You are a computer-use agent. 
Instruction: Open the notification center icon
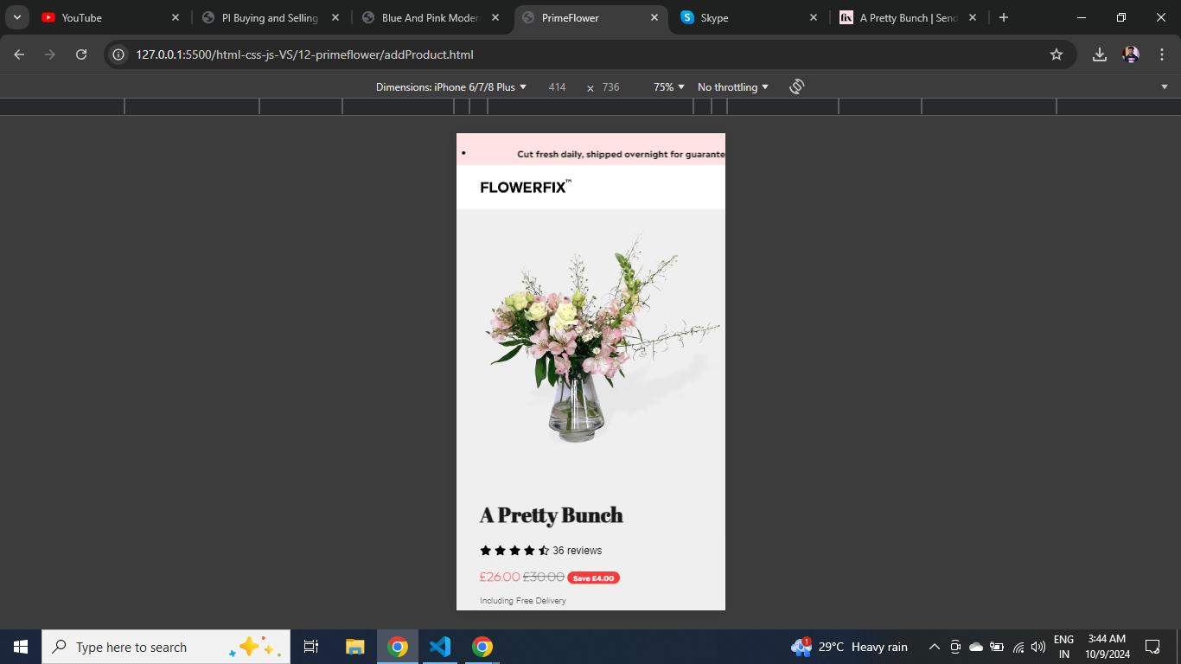tap(1152, 647)
